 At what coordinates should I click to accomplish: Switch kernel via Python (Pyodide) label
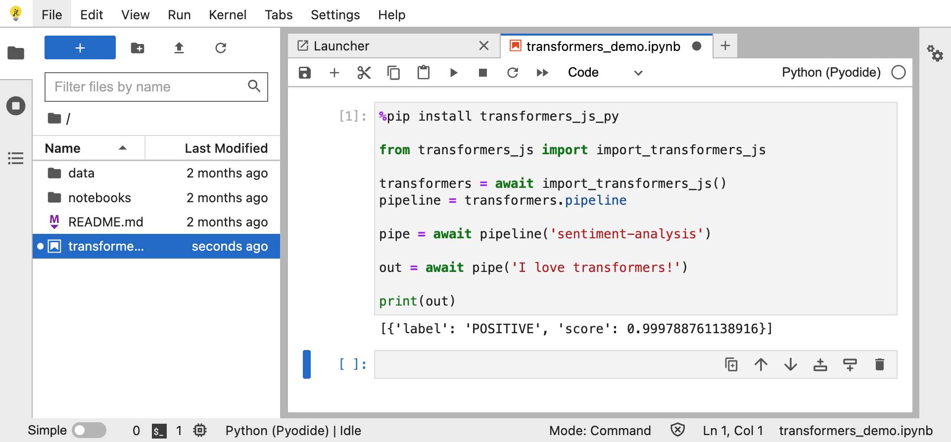(831, 73)
